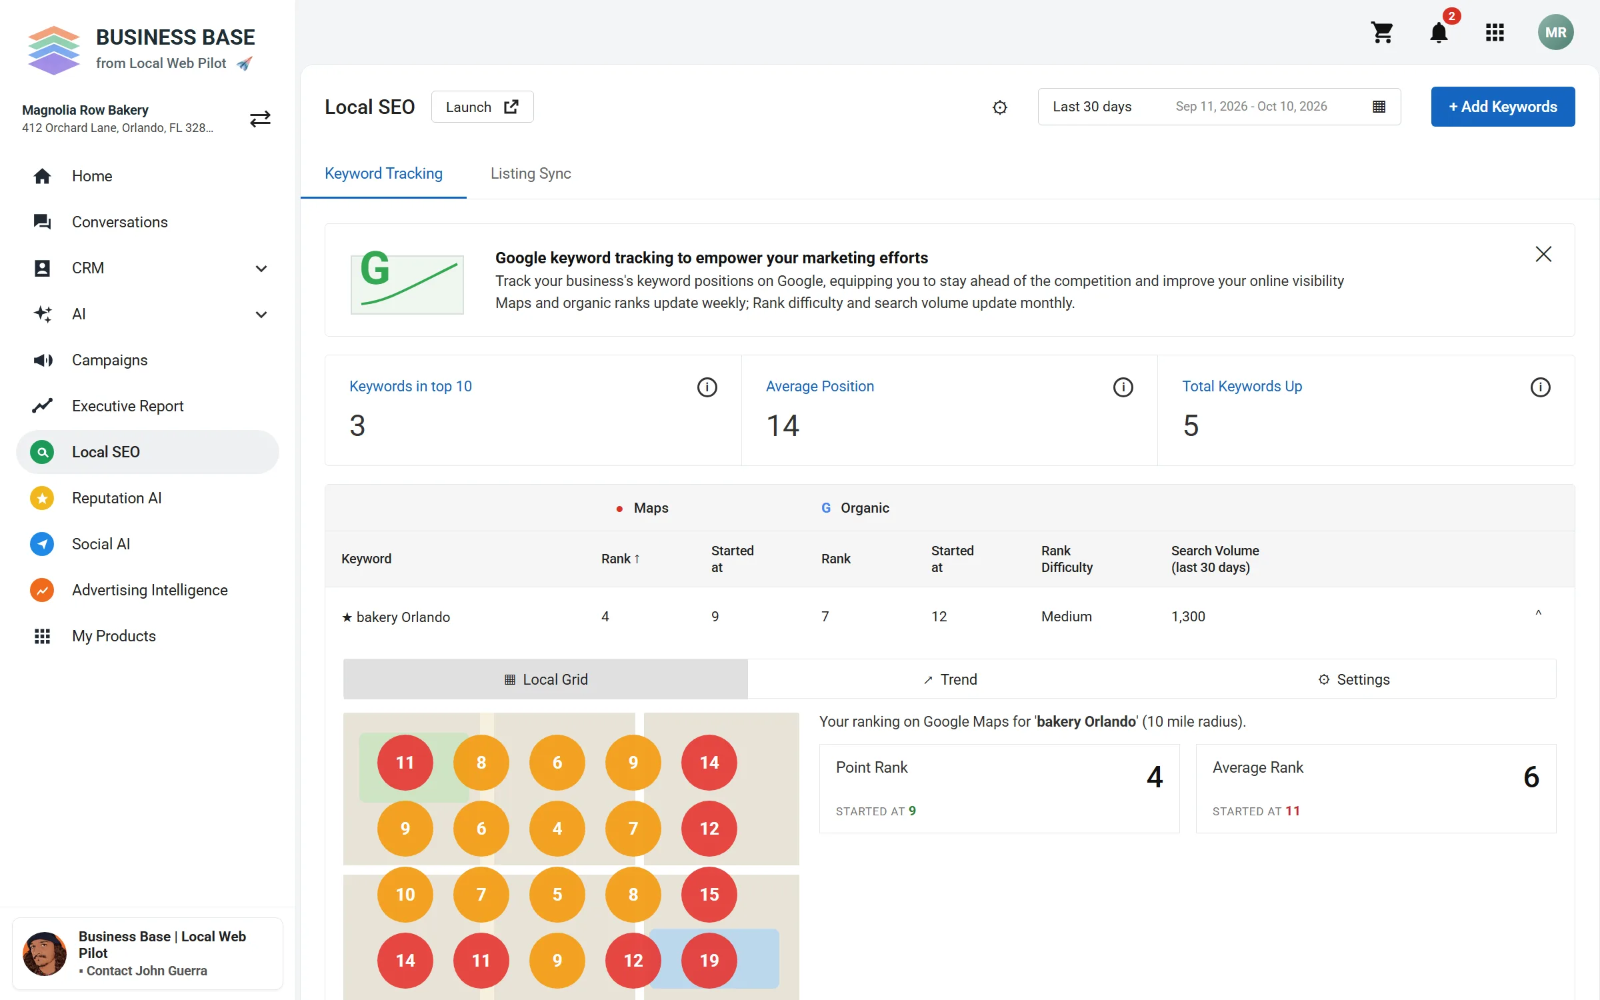The height and width of the screenshot is (1000, 1600).
Task: Click Contact John Guerra link
Action: (x=147, y=971)
